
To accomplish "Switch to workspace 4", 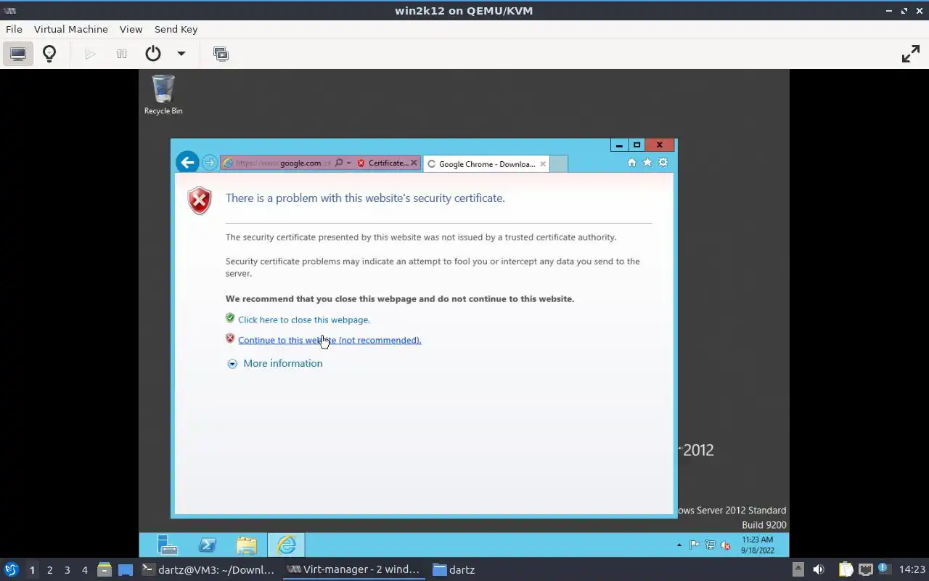I will pos(84,570).
